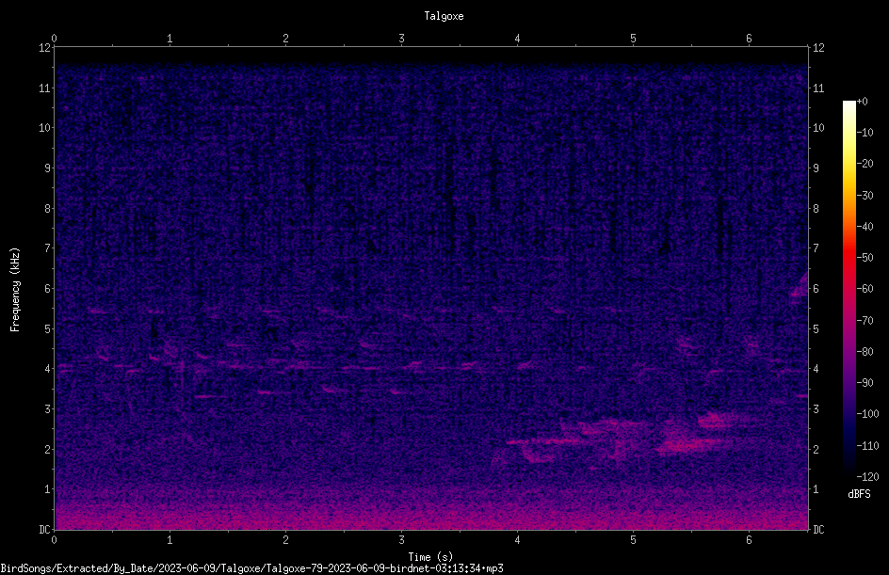Select the file path text ending in birdnet-03:13:34.mp3
This screenshot has width=889, height=575.
tap(251, 568)
